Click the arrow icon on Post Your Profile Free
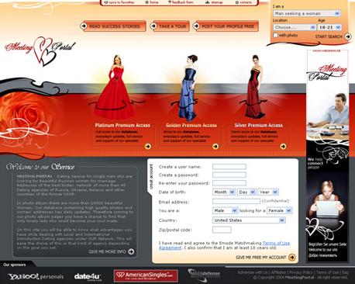This screenshot has width=355, height=284. click(x=196, y=26)
